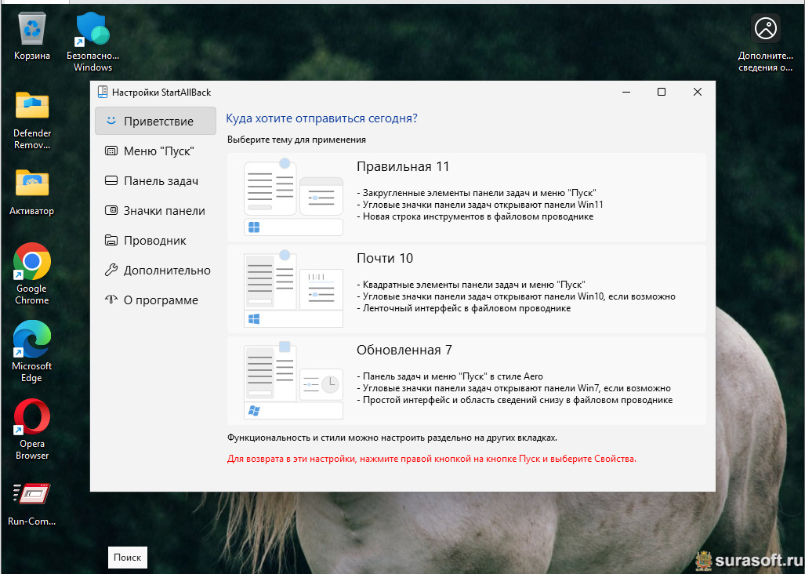This screenshot has width=805, height=574.
Task: Choose the Почти 10 theme option
Action: 466,289
